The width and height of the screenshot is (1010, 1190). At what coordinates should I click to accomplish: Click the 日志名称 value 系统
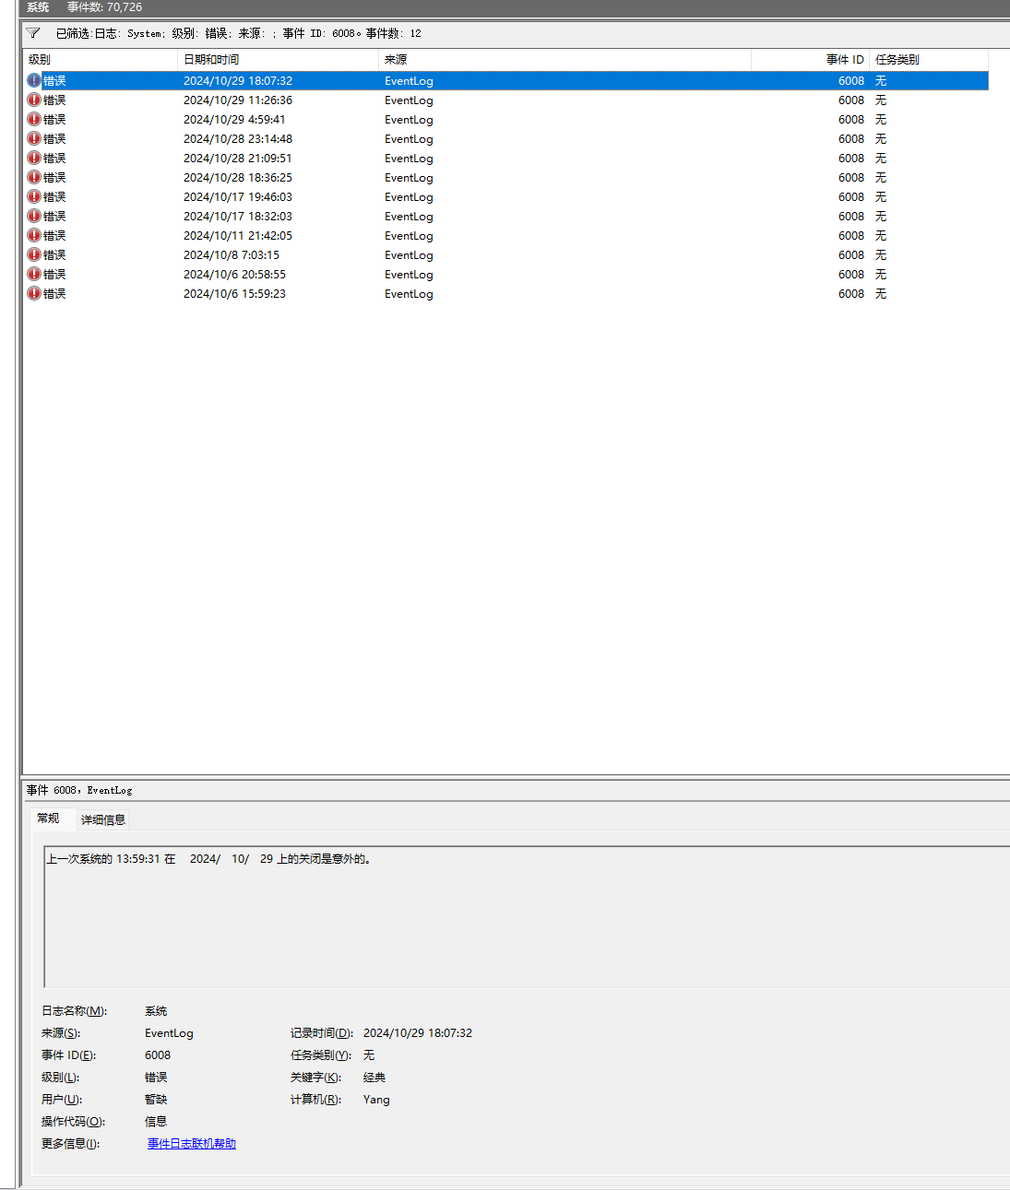[156, 1011]
